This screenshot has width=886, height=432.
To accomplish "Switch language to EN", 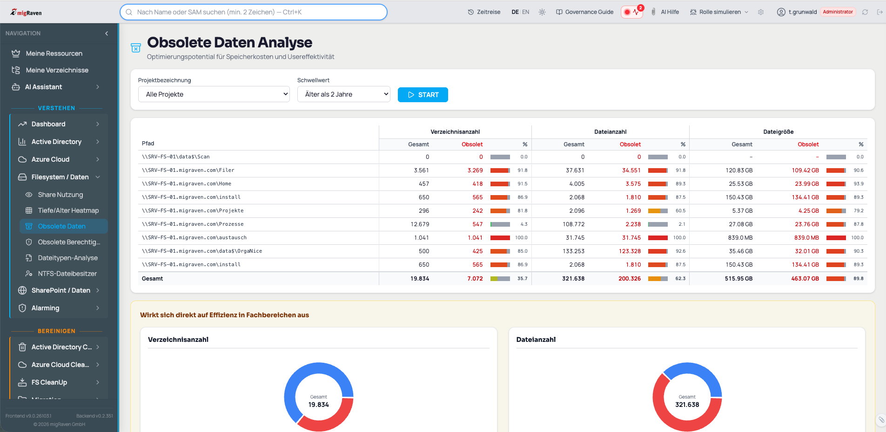I will 526,12.
